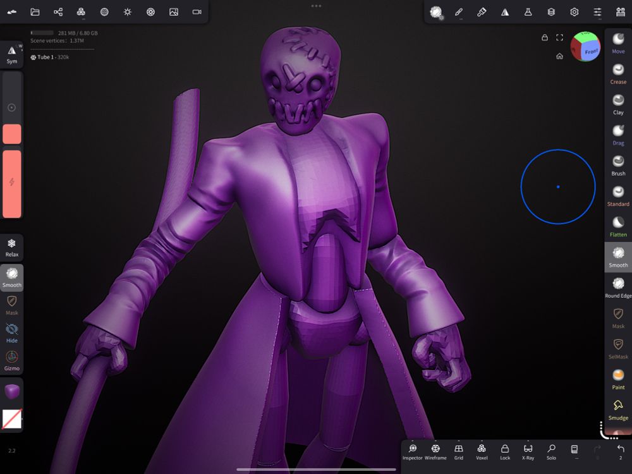Select the Flatten tool
Image resolution: width=632 pixels, height=474 pixels.
pos(618,227)
